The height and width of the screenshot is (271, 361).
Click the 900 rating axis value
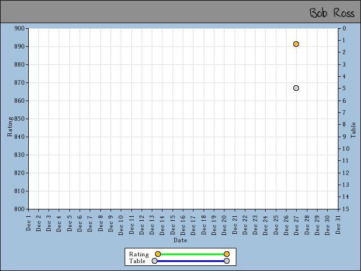point(19,28)
